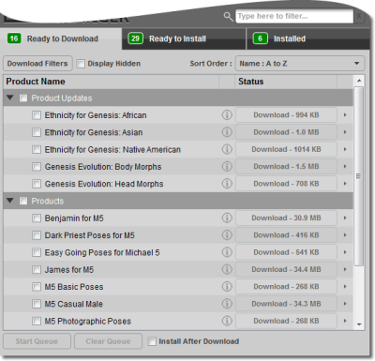This screenshot has height=361, width=375.
Task: Download M5 Casual Male, 34.3 MB
Action: pos(286,304)
